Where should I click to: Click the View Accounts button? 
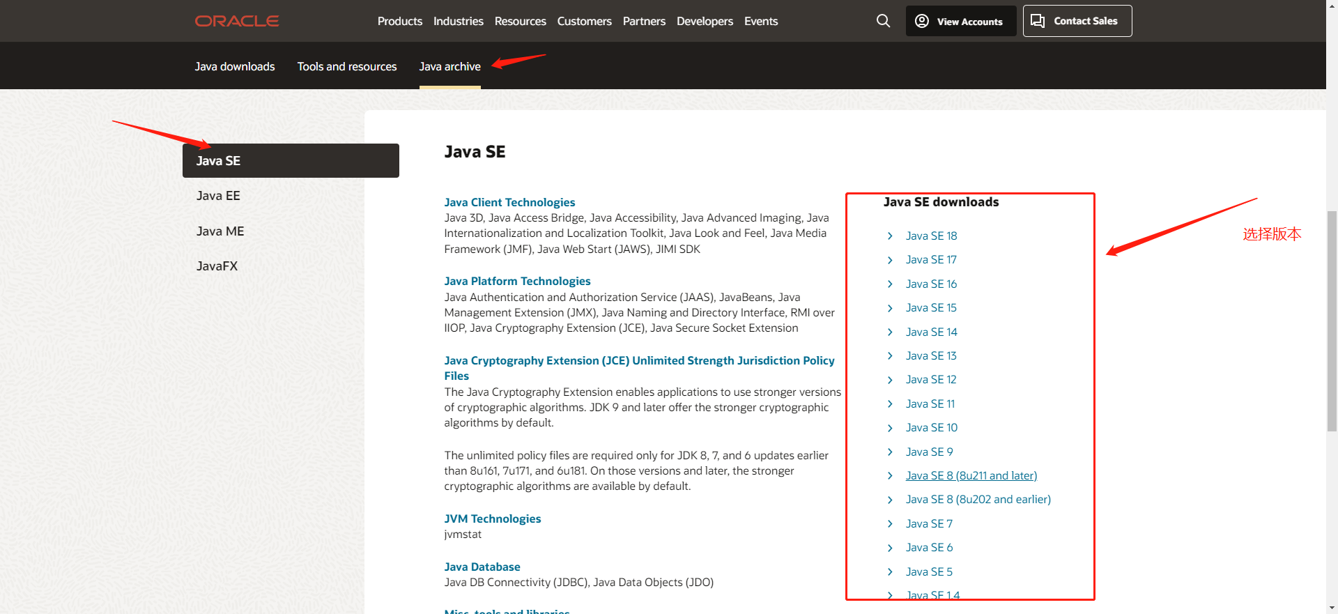[961, 21]
